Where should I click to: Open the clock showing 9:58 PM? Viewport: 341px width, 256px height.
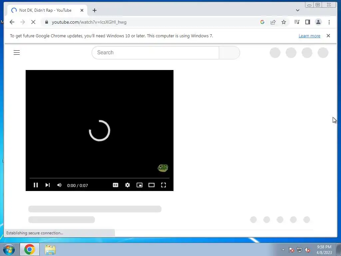[324, 250]
